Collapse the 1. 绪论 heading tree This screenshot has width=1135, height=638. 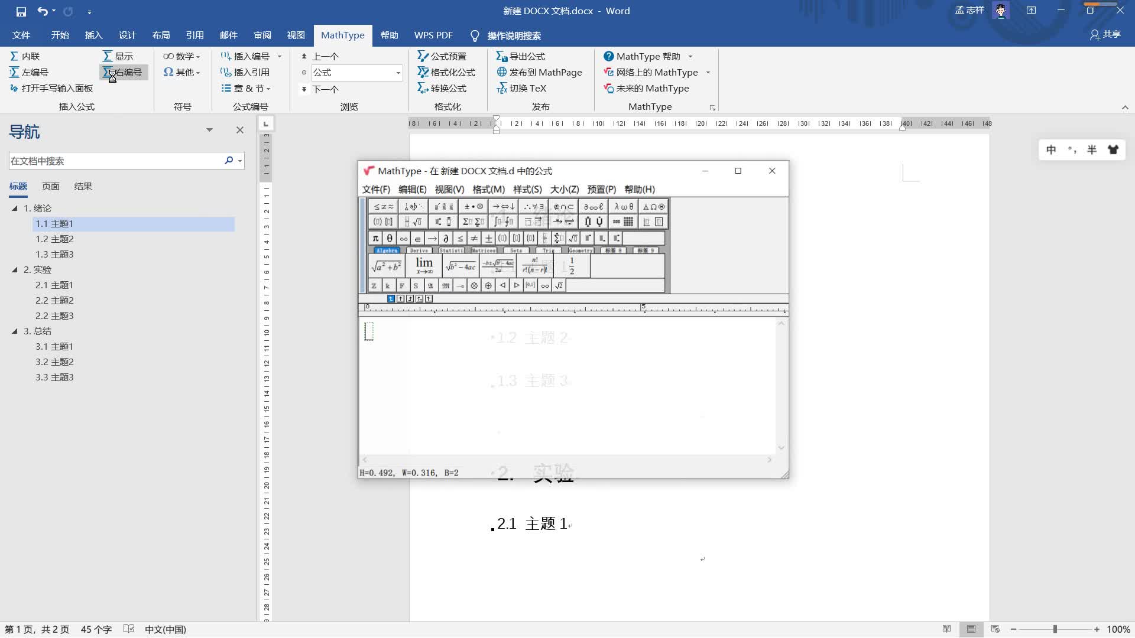[x=15, y=208]
